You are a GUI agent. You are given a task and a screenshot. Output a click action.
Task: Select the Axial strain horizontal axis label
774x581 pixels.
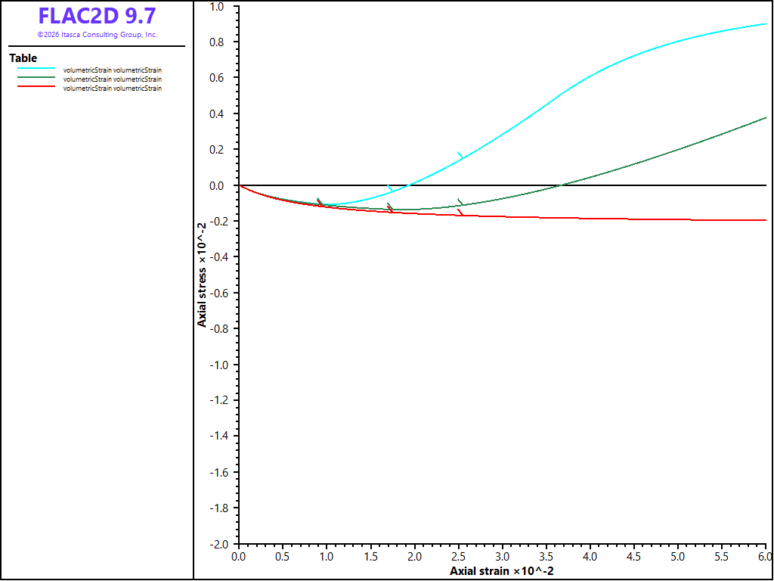point(502,571)
